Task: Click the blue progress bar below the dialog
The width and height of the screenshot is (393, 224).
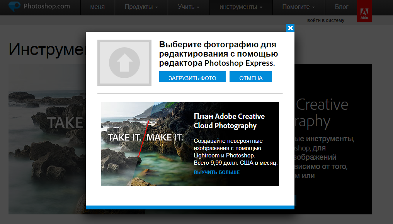Action: [190, 207]
